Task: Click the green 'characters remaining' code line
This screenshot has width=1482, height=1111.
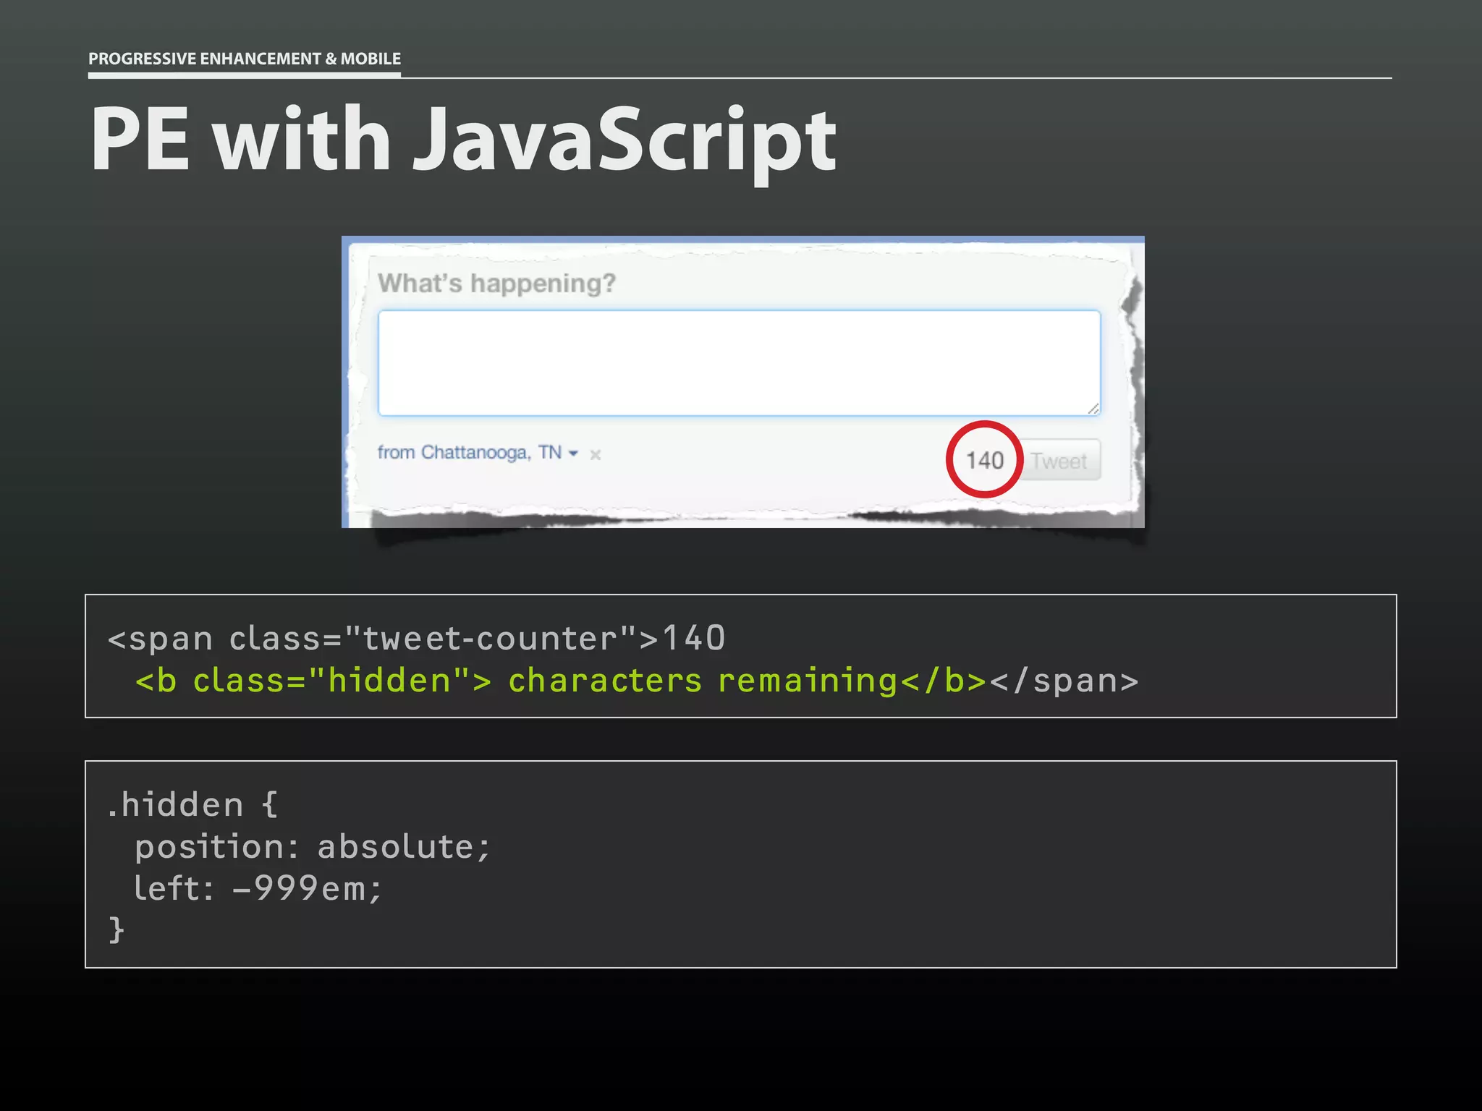Action: 561,681
